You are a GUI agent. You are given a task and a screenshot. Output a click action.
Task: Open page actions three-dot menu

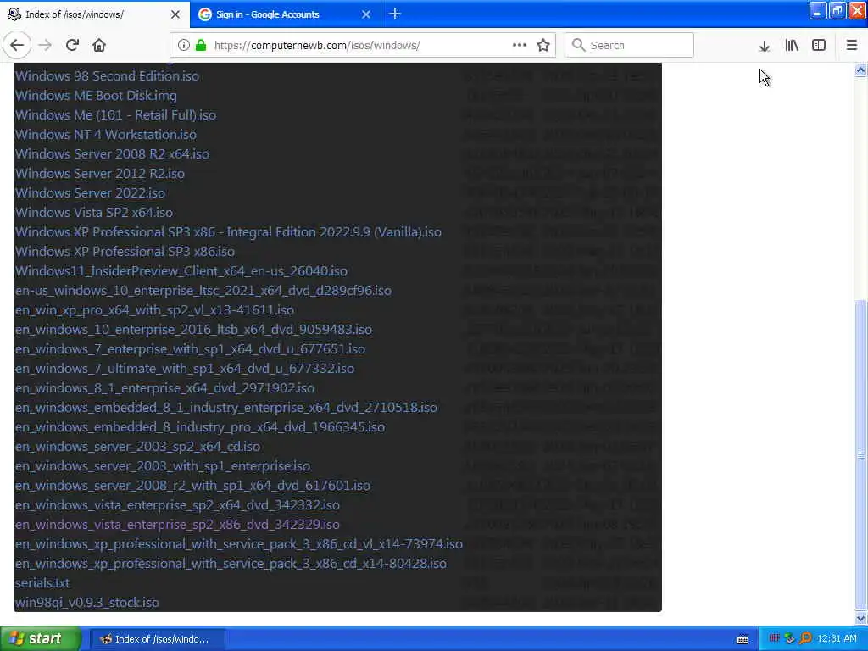[520, 45]
